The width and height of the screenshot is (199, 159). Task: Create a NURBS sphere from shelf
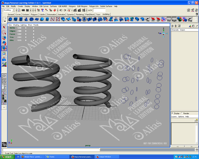pos(42,19)
